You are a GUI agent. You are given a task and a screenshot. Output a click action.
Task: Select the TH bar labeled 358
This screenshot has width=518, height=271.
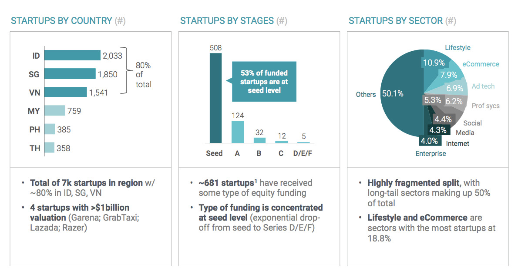[x=49, y=148]
